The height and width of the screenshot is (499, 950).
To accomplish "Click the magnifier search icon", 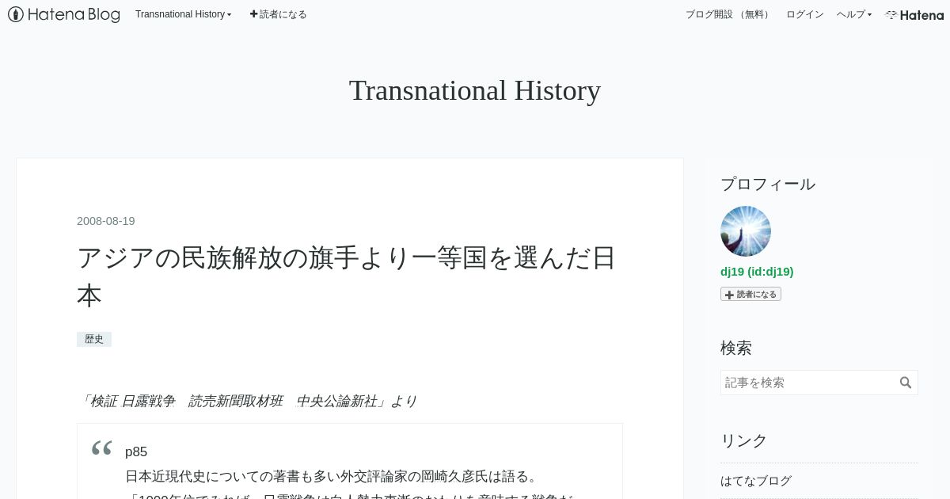I will 906,383.
